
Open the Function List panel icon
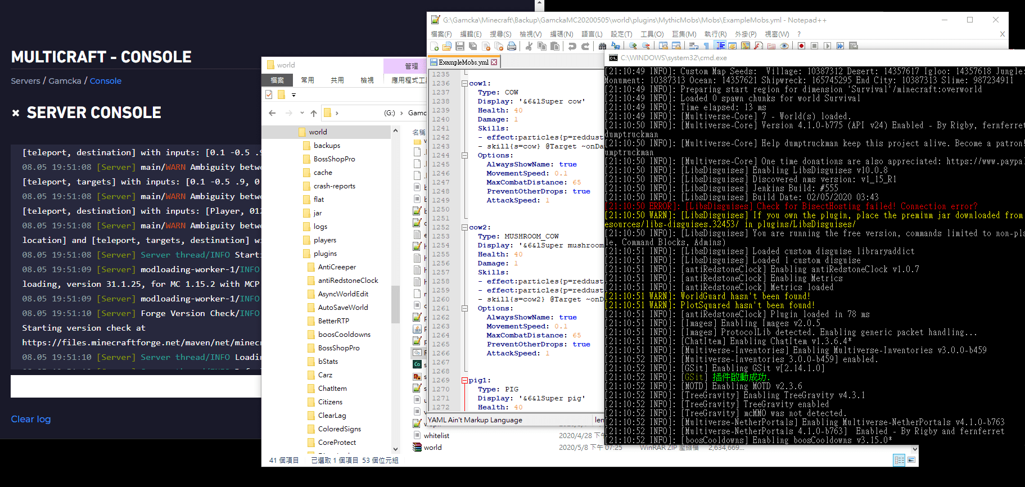758,46
